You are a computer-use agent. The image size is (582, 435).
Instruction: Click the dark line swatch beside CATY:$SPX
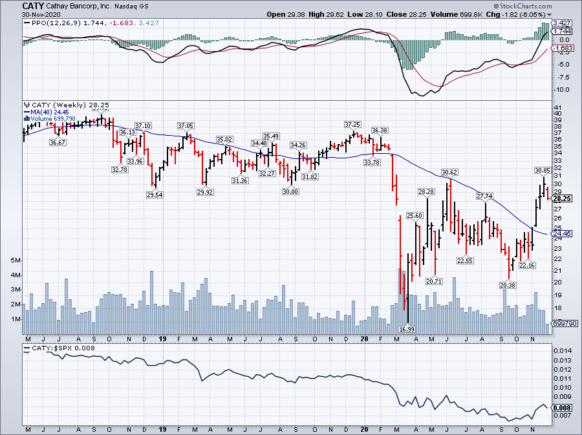[27, 348]
